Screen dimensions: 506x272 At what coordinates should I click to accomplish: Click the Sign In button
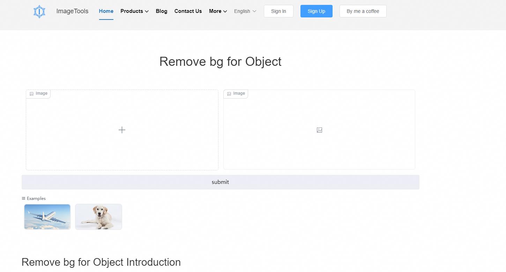coord(278,11)
